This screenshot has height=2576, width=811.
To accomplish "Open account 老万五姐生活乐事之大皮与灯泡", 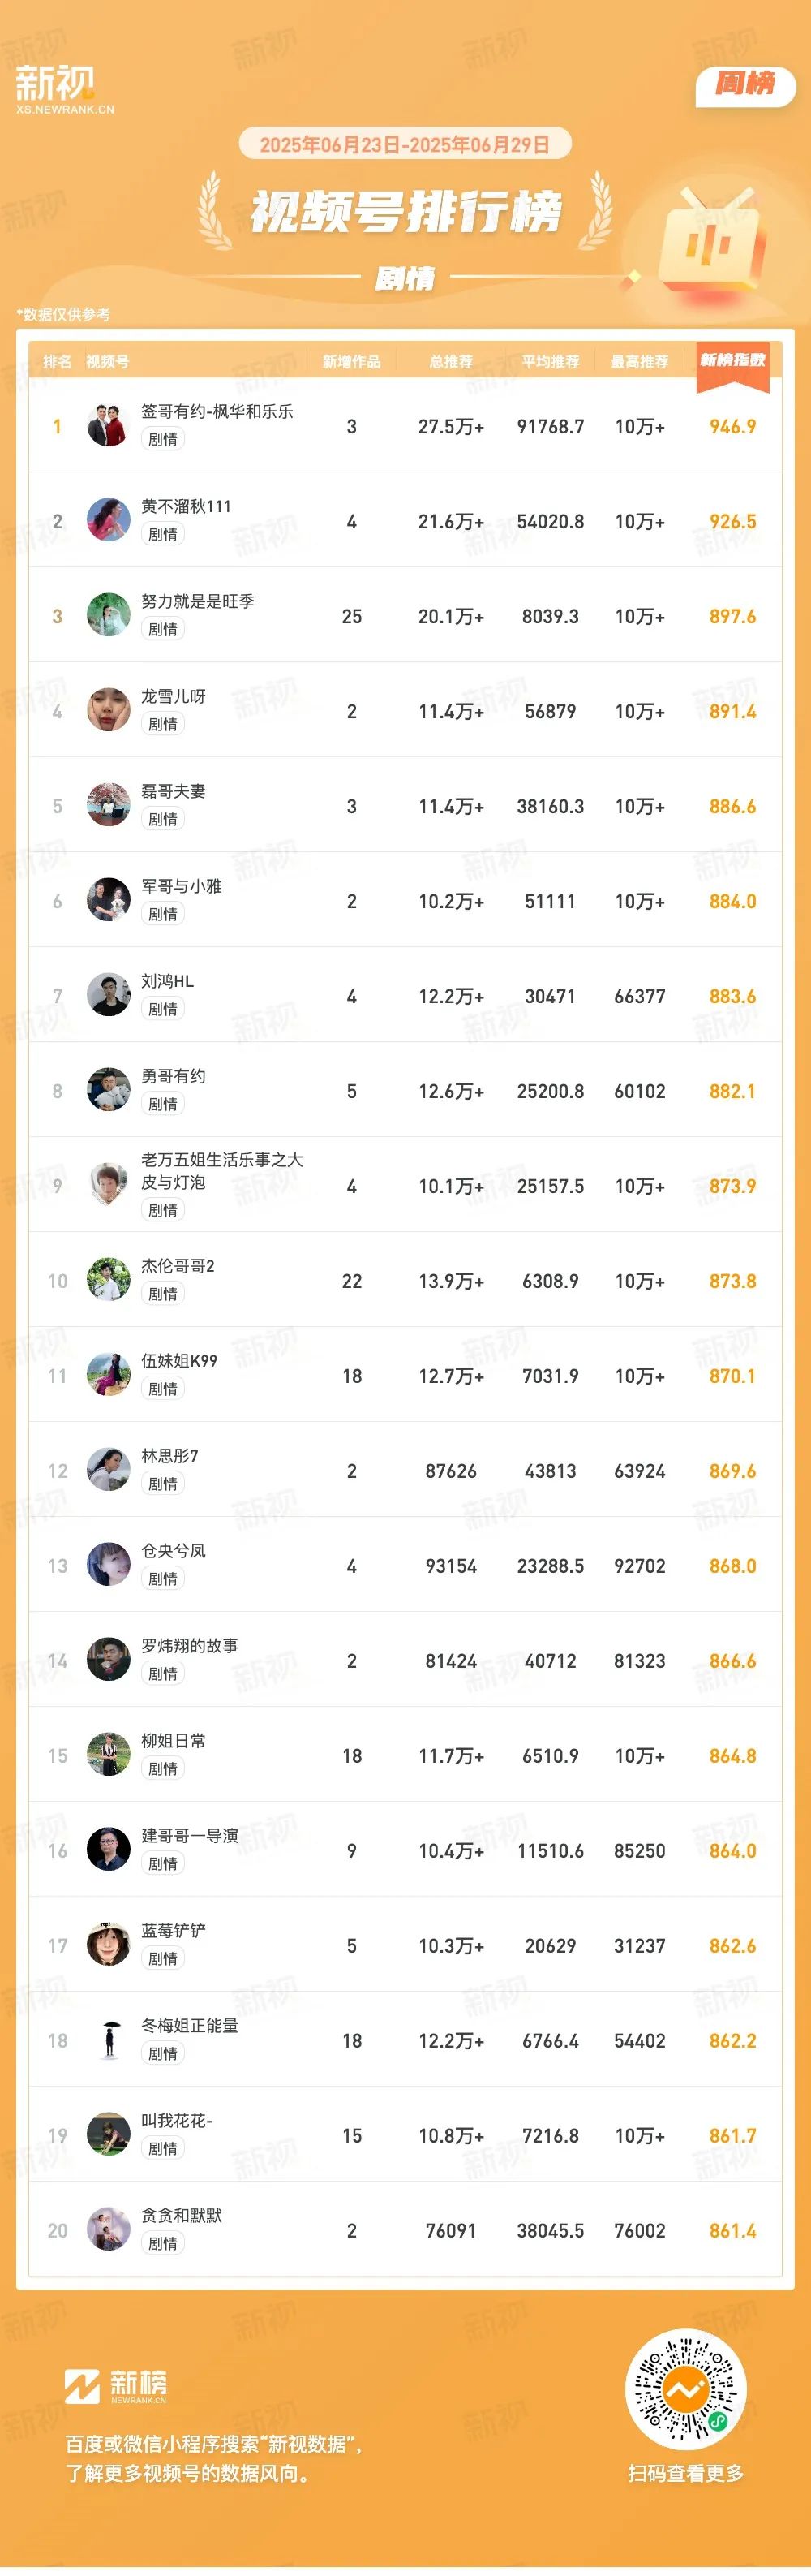I will (x=221, y=1171).
